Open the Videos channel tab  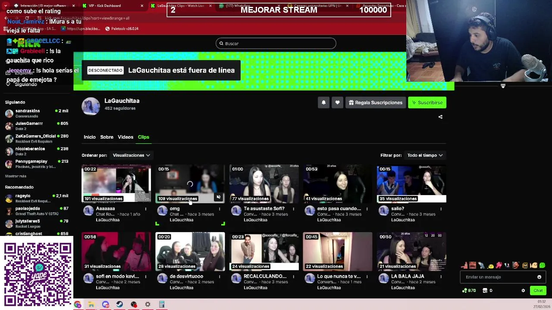tap(125, 137)
